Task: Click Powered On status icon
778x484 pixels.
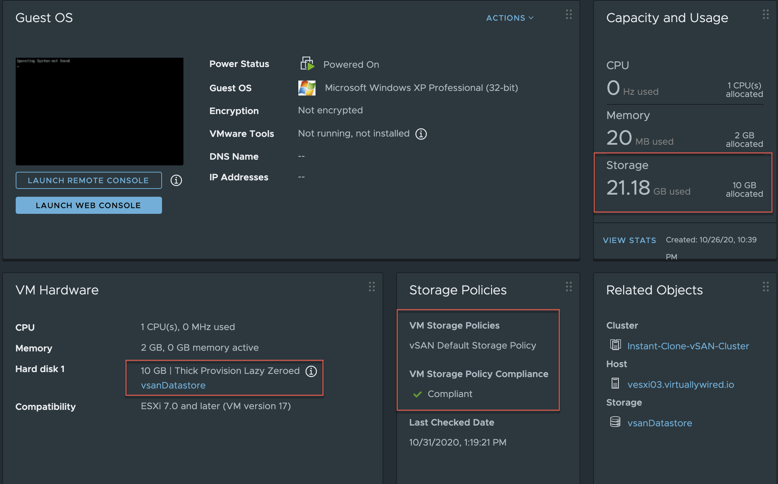Action: pyautogui.click(x=307, y=64)
